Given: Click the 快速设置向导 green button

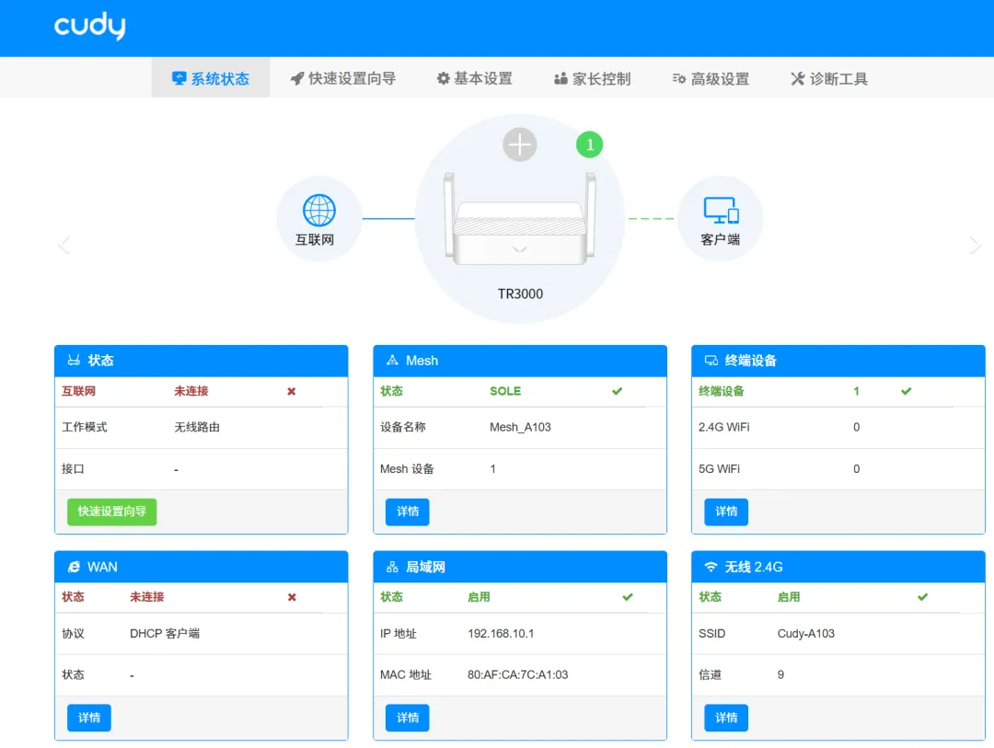Looking at the screenshot, I should pos(111,512).
